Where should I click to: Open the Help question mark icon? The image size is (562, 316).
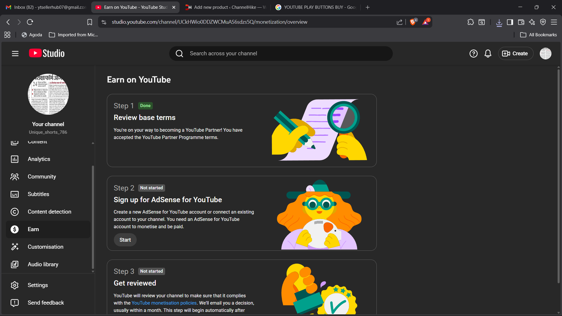tap(473, 53)
